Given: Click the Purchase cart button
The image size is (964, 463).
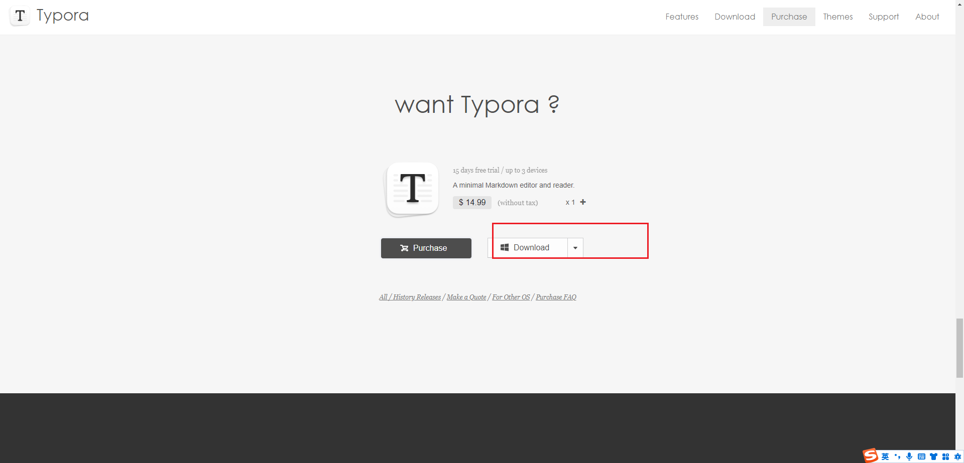Looking at the screenshot, I should [426, 248].
